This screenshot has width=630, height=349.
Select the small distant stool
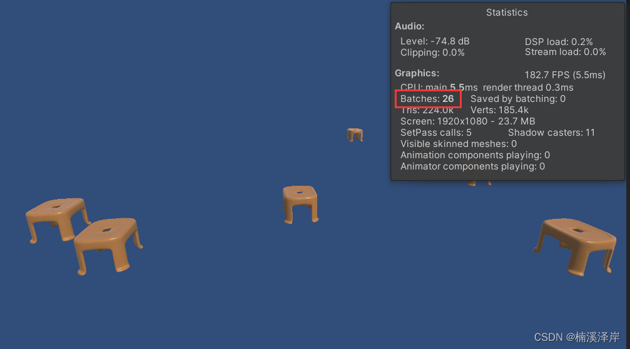pyautogui.click(x=355, y=134)
